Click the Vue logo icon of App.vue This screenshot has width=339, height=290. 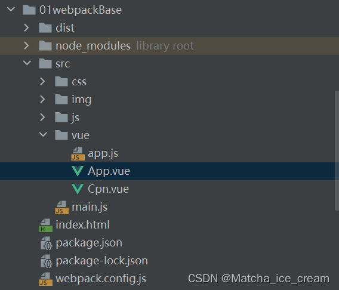coord(78,171)
